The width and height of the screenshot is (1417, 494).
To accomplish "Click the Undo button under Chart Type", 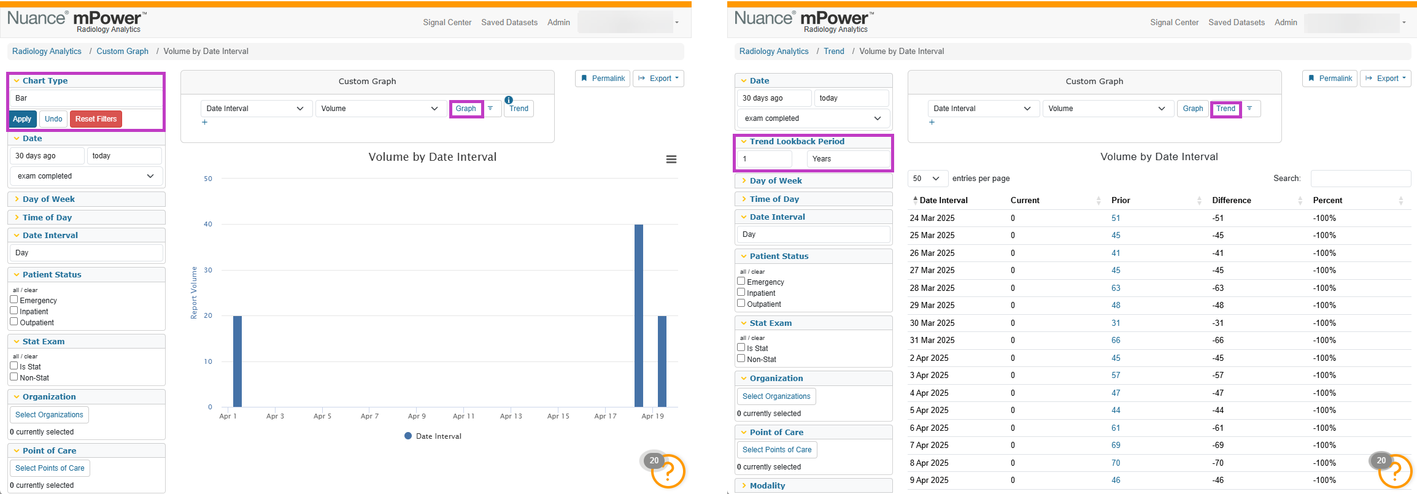I will pyautogui.click(x=53, y=119).
